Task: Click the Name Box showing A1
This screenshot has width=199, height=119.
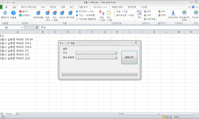Action: (10, 28)
